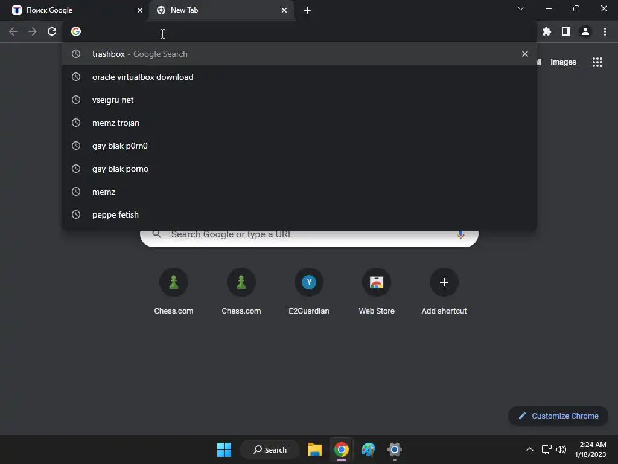Select memz trojan suggestion
This screenshot has width=618, height=464.
(299, 123)
